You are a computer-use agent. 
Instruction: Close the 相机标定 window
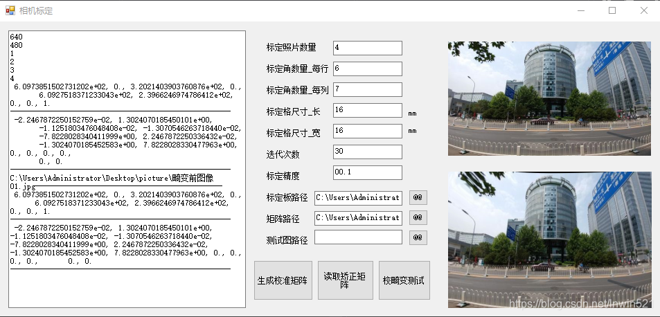pos(644,10)
